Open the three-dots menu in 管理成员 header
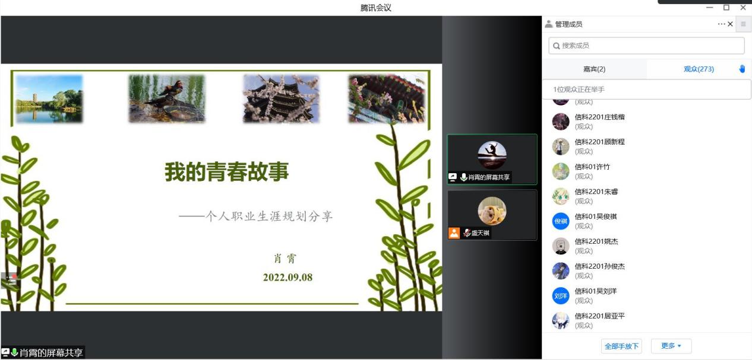The width and height of the screenshot is (752, 360). [721, 24]
